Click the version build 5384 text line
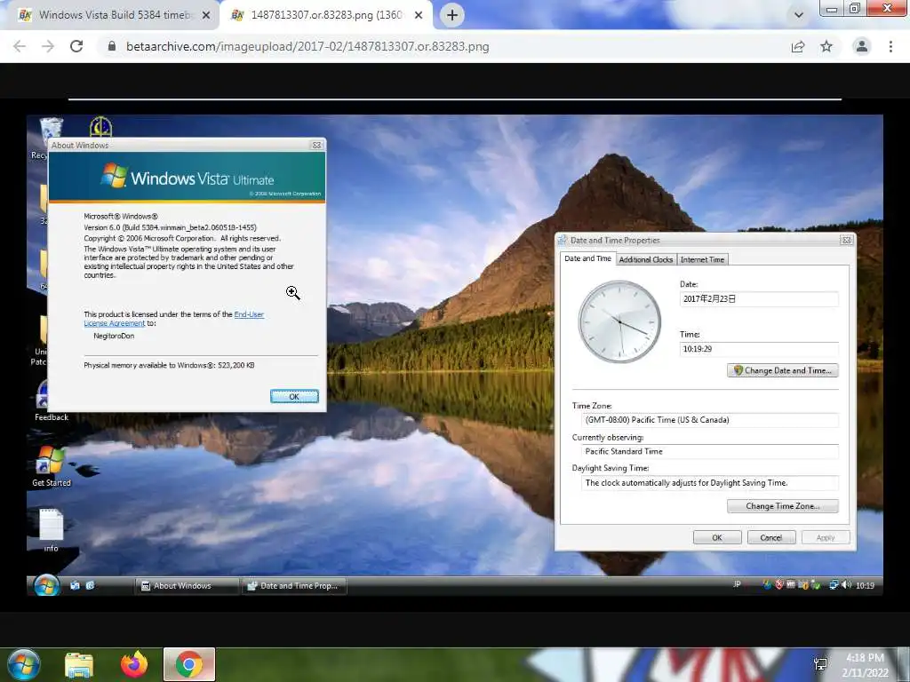The height and width of the screenshot is (682, 910). point(170,227)
